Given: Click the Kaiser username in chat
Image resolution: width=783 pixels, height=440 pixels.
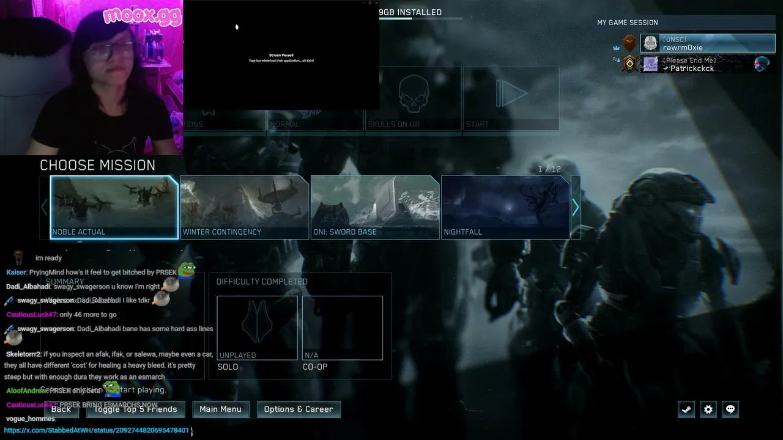Looking at the screenshot, I should pos(17,273).
